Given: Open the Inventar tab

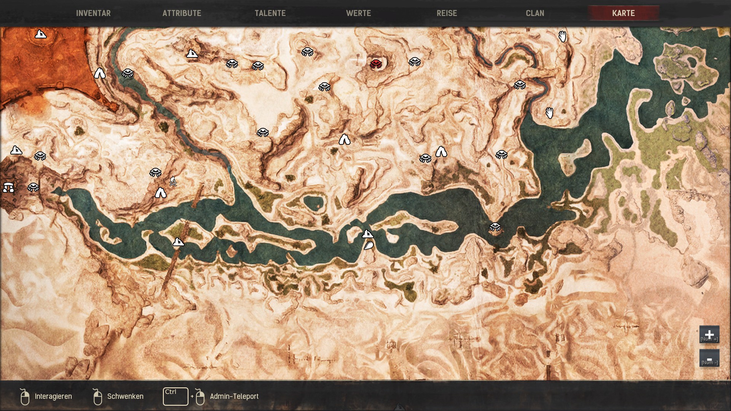Looking at the screenshot, I should 93,13.
